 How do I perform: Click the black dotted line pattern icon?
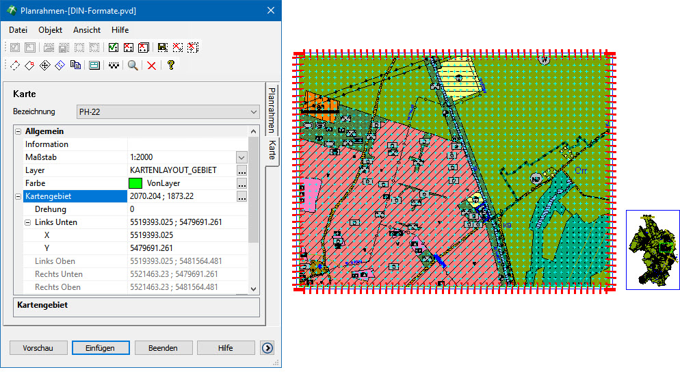[x=114, y=65]
